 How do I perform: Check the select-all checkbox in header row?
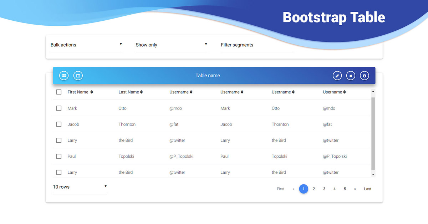click(x=59, y=92)
